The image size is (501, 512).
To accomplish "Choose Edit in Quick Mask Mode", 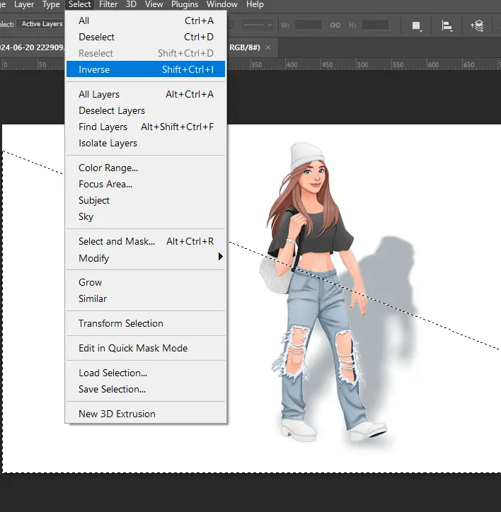I will tap(146, 348).
